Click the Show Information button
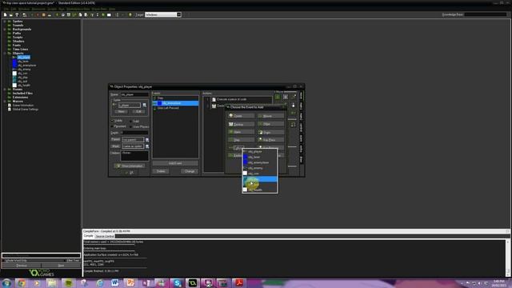The image size is (512, 288). click(130, 166)
